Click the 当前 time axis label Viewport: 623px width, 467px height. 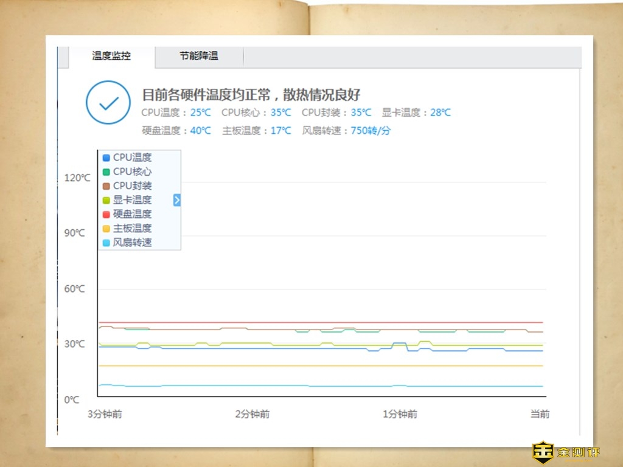(540, 414)
